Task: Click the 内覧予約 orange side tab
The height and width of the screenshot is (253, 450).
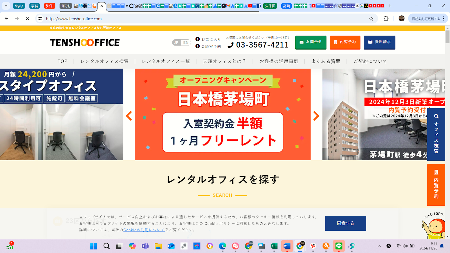Action: 436,185
